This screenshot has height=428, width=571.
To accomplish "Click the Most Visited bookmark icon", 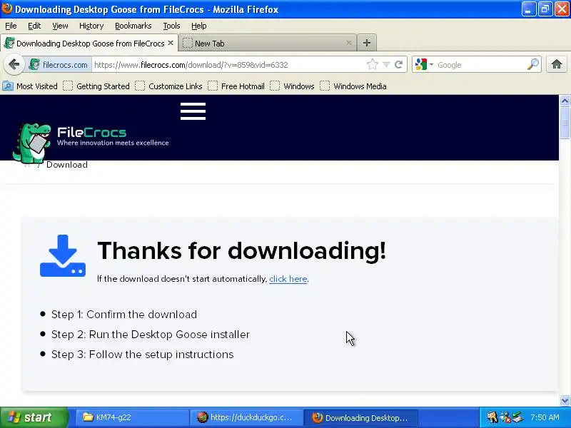I will [8, 86].
